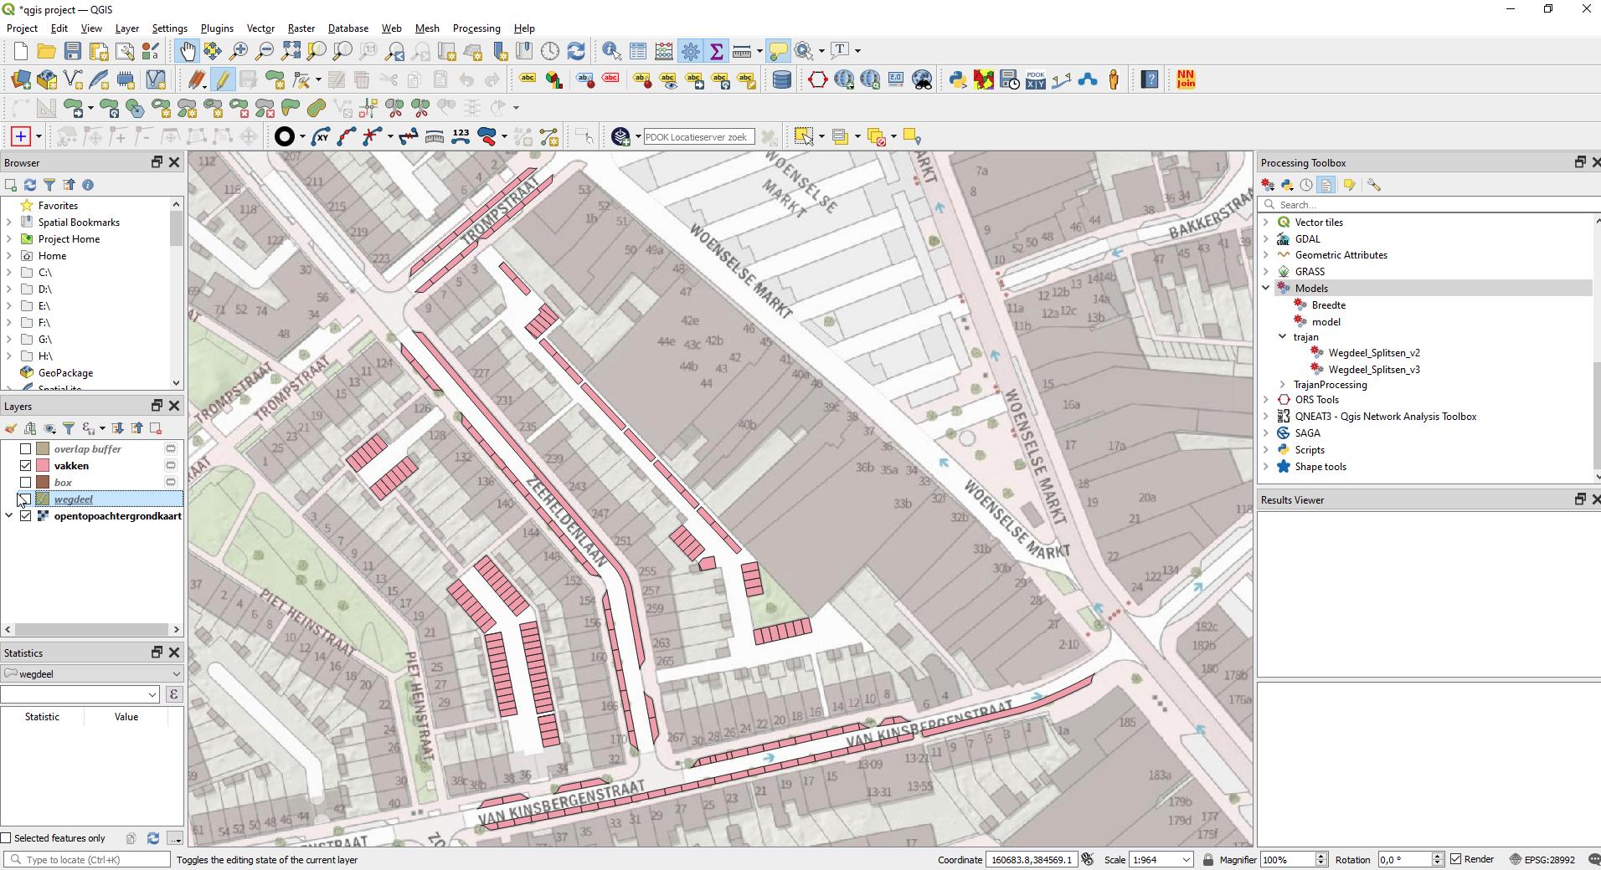Click the Statistical Summary sigma icon
1601x870 pixels.
pyautogui.click(x=717, y=52)
